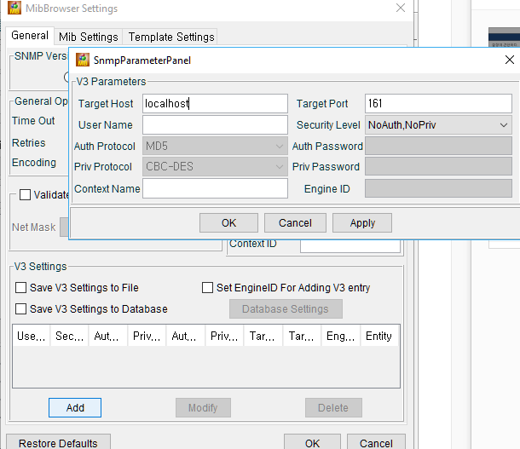Enable Save V3 Settings to Database
The width and height of the screenshot is (520, 449).
coord(21,308)
